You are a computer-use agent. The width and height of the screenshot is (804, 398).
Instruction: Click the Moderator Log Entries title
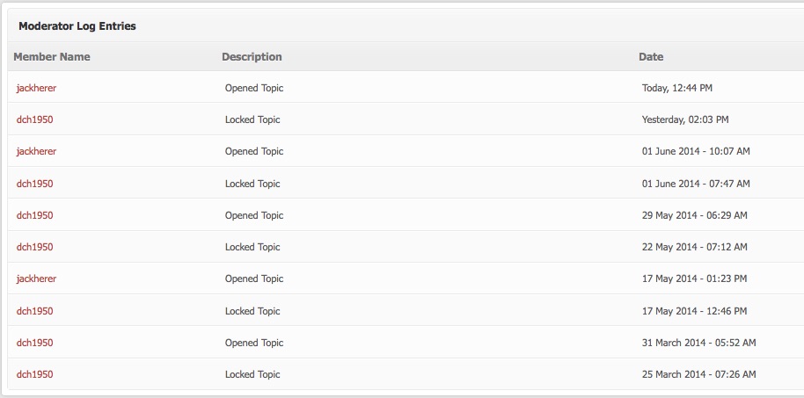pyautogui.click(x=77, y=26)
